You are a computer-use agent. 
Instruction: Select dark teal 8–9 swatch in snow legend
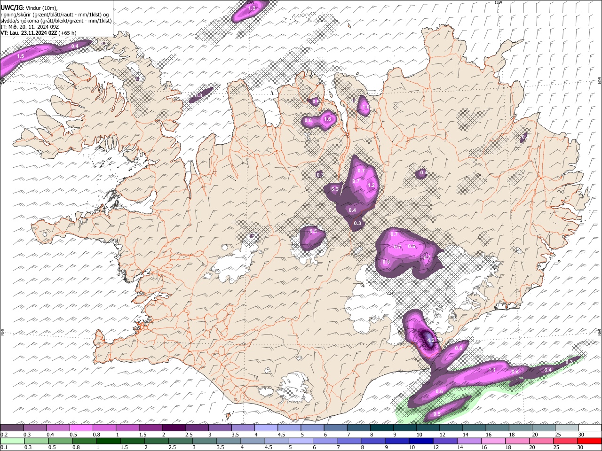[x=382, y=428]
